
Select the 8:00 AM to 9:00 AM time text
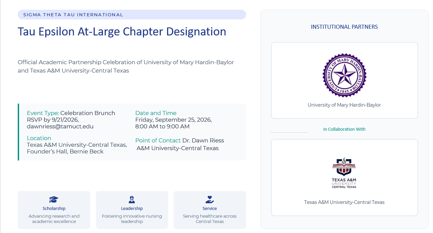coord(162,126)
